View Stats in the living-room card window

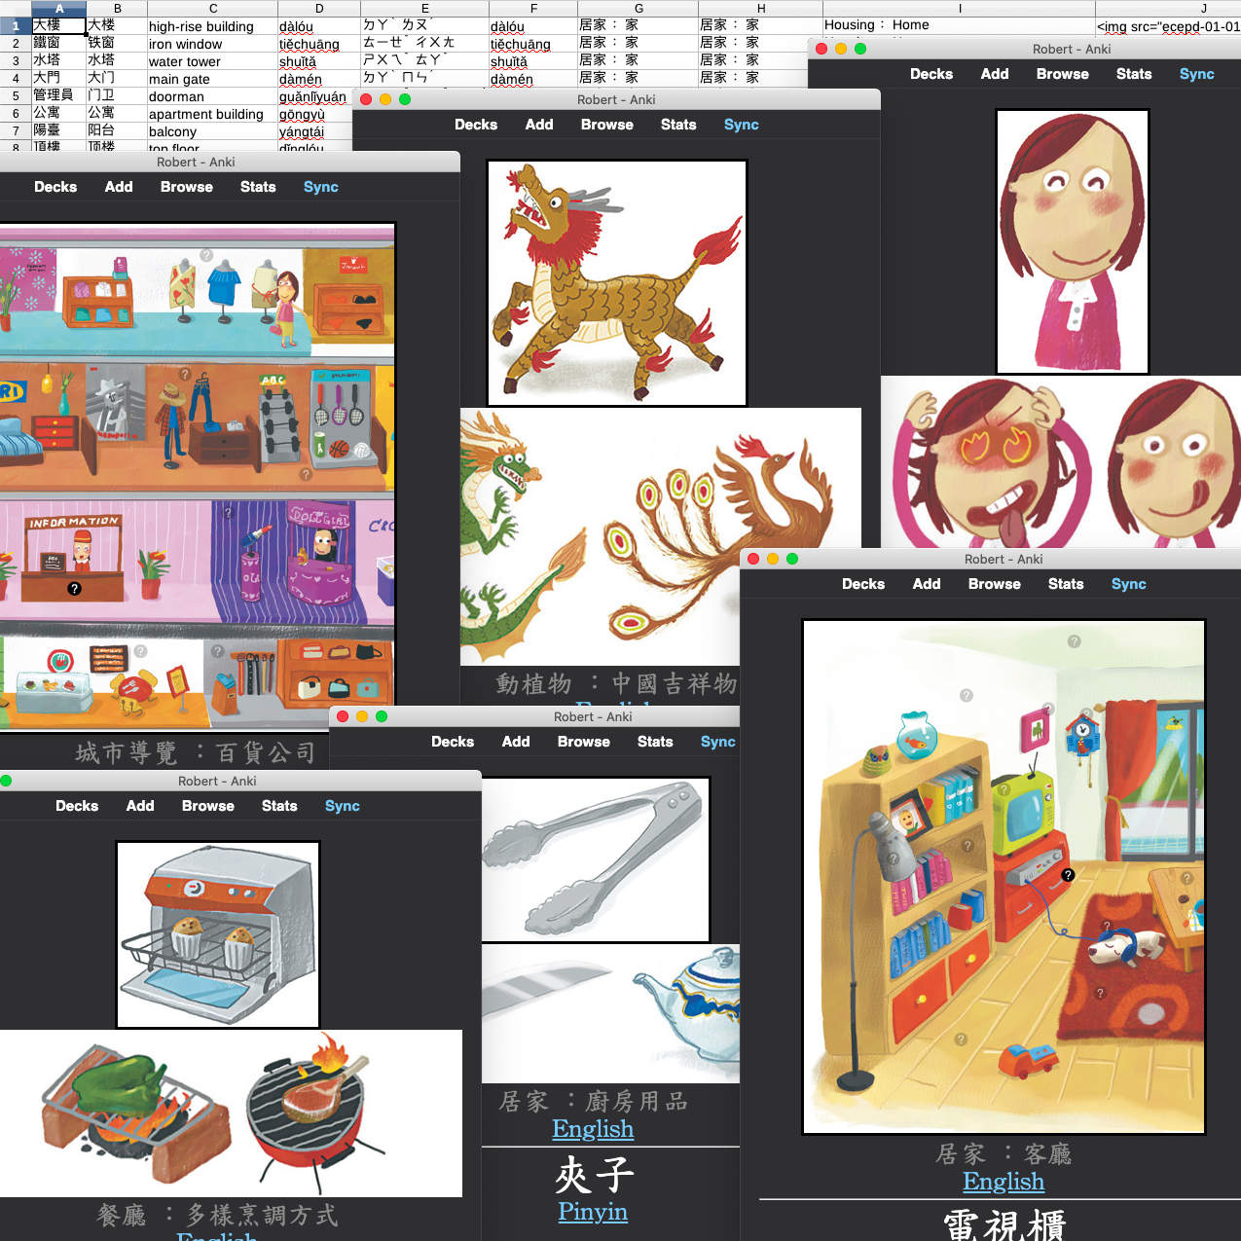click(x=1066, y=584)
